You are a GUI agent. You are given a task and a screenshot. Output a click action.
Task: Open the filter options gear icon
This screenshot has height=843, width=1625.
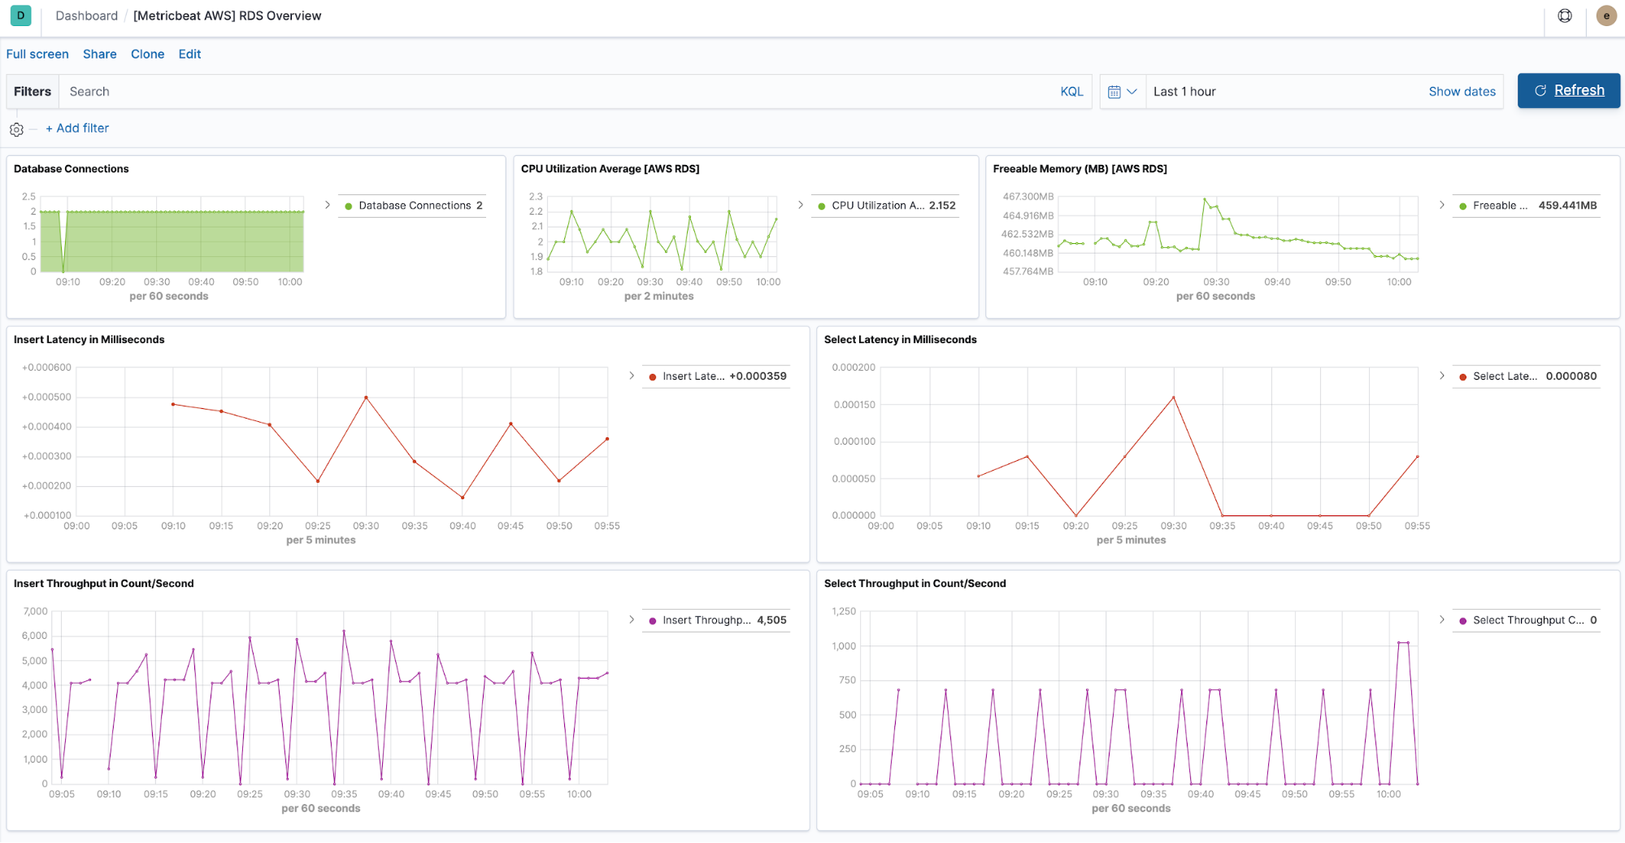[x=16, y=129]
